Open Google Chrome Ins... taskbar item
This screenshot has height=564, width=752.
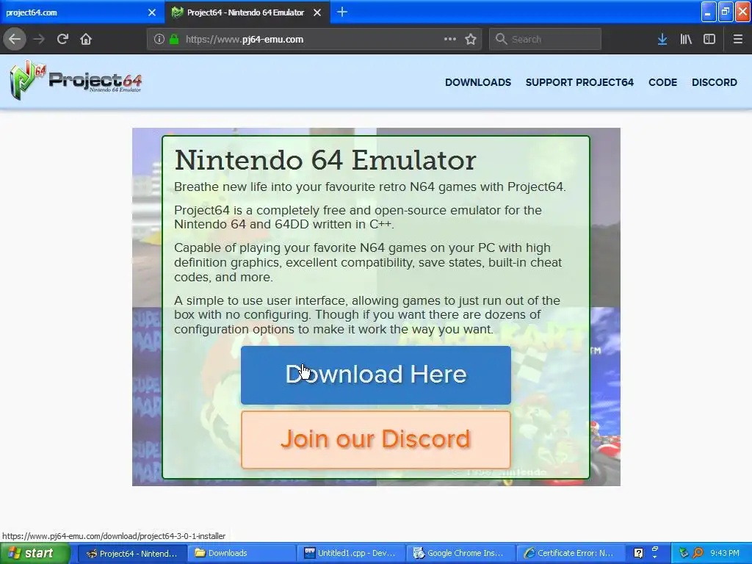tap(461, 554)
